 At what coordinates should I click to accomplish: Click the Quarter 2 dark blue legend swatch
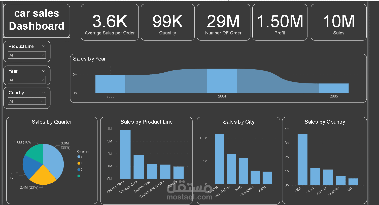pyautogui.click(x=79, y=170)
